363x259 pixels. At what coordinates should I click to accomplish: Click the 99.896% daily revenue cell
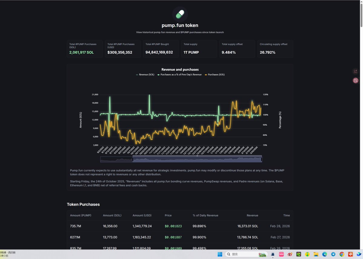[200, 226]
